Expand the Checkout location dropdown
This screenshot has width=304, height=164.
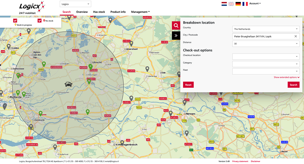click(x=266, y=57)
